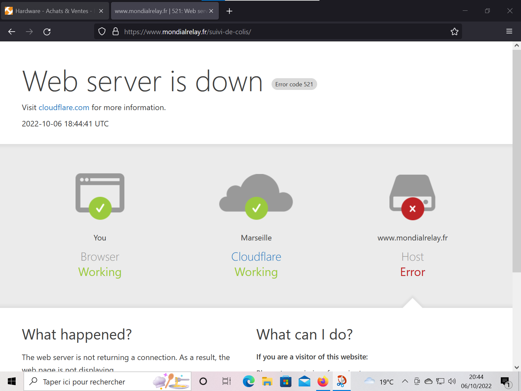Open Microsoft Edge from the taskbar

tap(248, 381)
